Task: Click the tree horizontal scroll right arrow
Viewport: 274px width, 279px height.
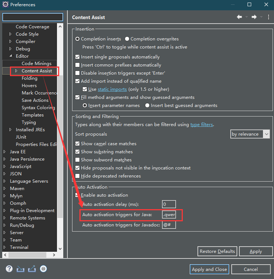Action: (54, 255)
